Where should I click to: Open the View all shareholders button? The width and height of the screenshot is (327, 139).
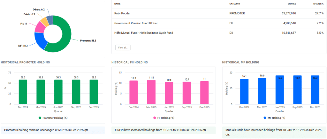click(123, 48)
